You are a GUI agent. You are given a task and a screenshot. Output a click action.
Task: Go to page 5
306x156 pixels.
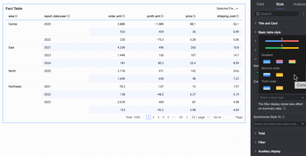(x=168, y=117)
